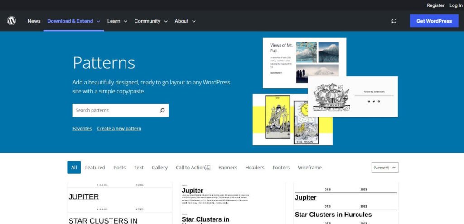Open the News menu item

click(34, 21)
